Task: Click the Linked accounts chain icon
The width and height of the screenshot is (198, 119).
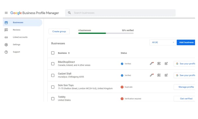Action: coord(6,37)
